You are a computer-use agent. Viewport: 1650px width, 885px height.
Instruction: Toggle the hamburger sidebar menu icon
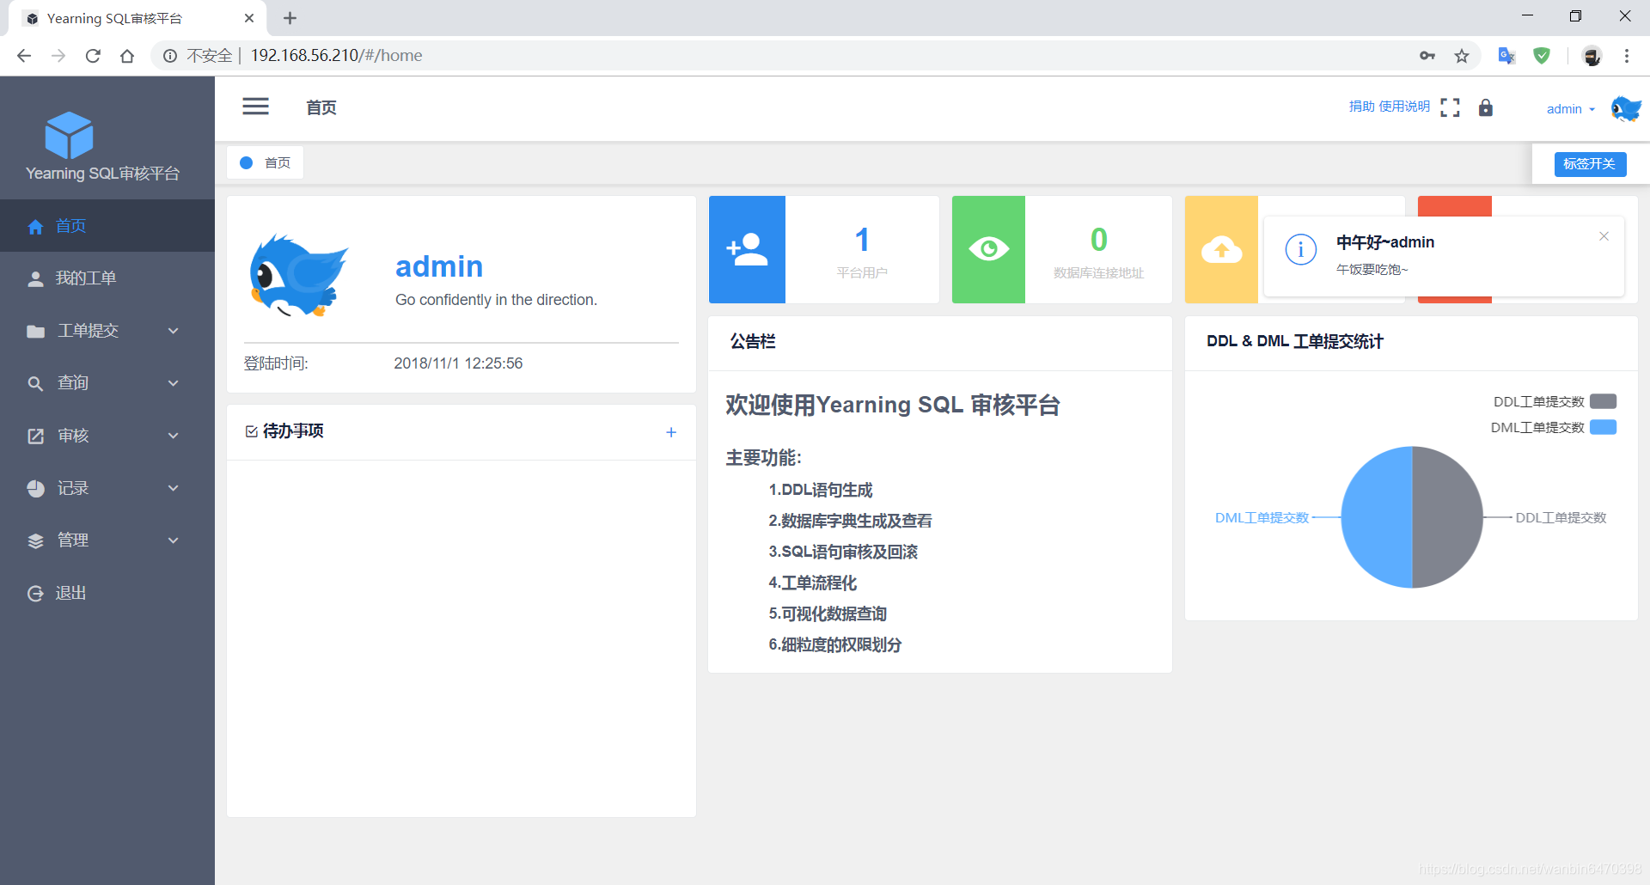(x=255, y=107)
